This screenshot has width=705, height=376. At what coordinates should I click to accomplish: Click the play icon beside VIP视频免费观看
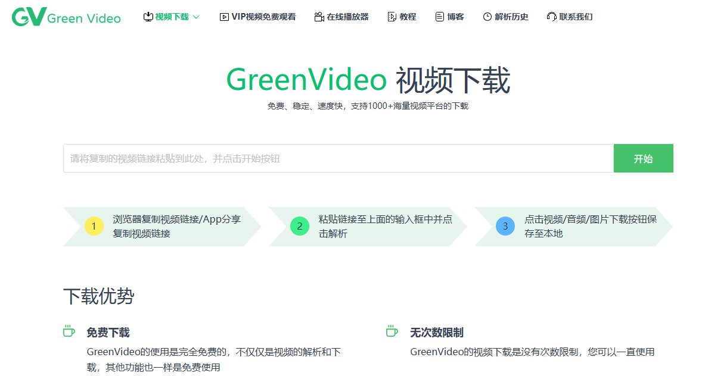point(224,17)
